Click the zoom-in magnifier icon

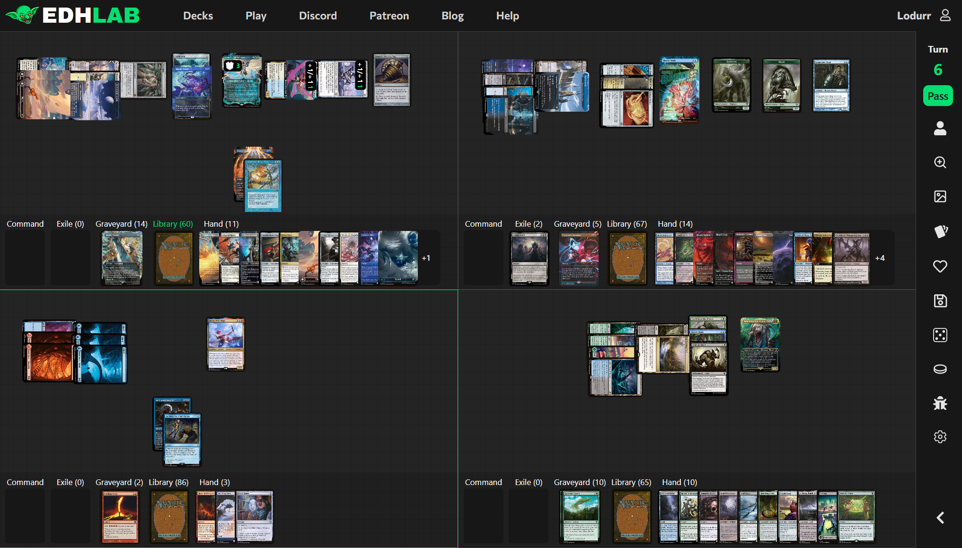[940, 162]
